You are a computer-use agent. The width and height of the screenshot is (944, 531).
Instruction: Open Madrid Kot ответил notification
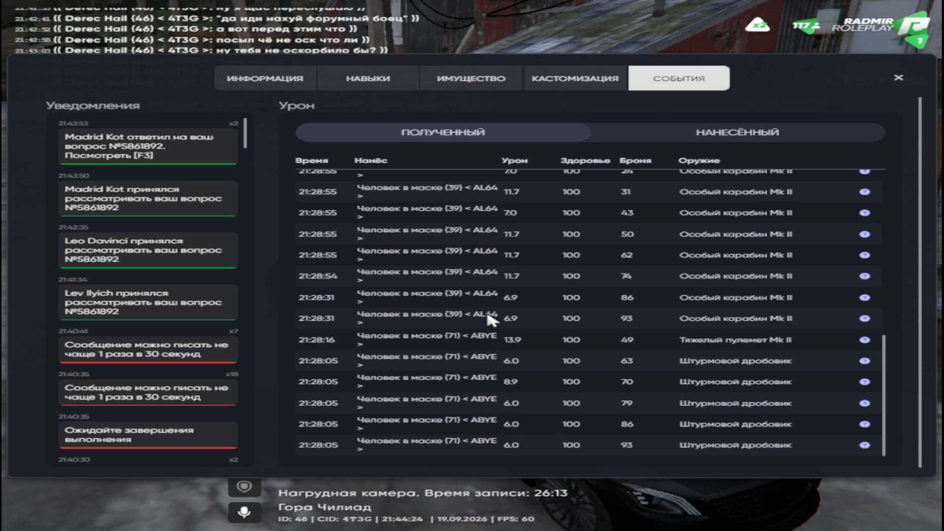148,147
